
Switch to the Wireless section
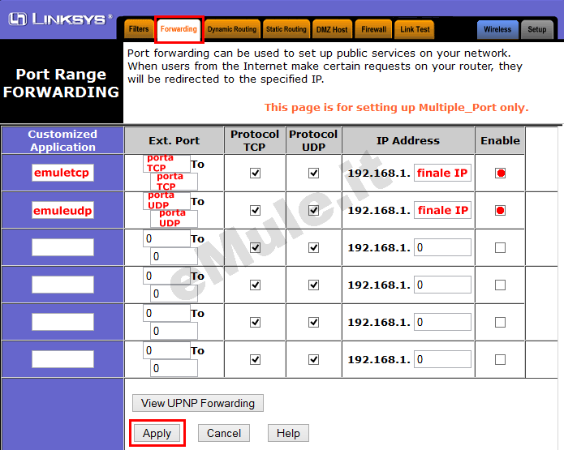[x=497, y=29]
